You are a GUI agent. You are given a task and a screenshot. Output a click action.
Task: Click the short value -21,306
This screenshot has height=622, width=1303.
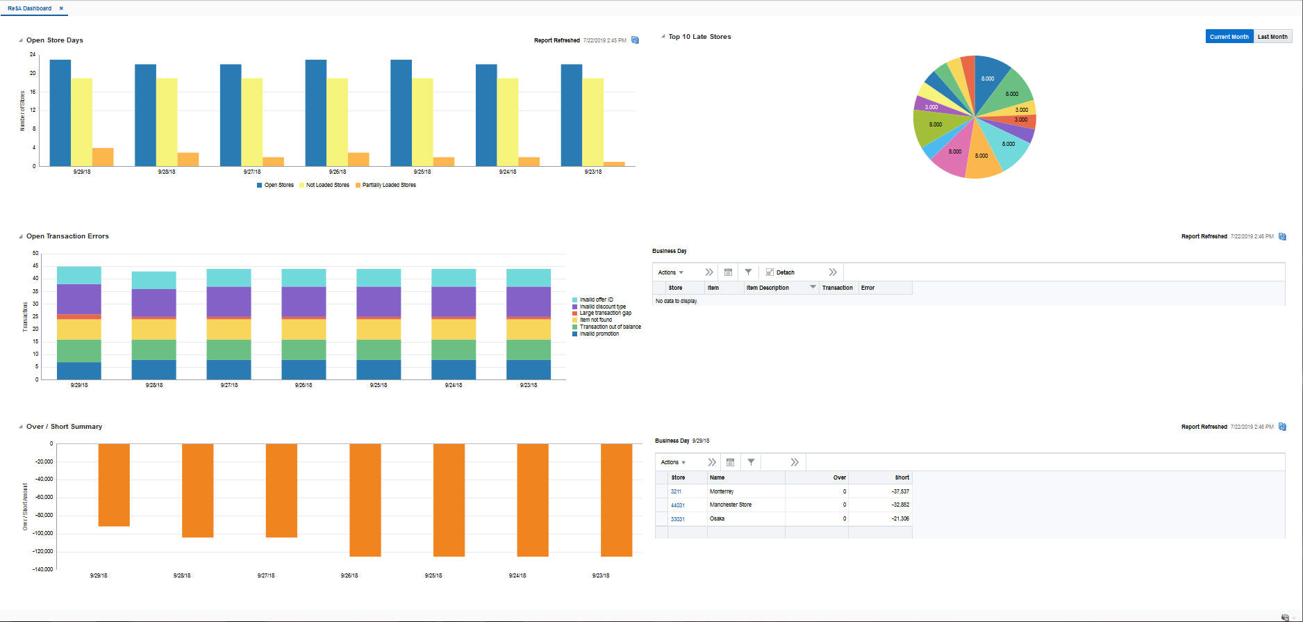(900, 519)
